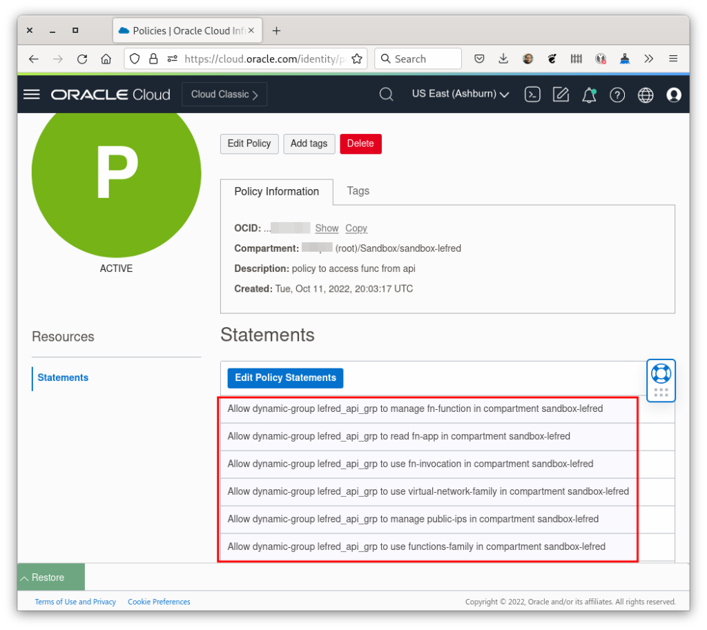Open the browser downloads arrow icon
Viewport: 707px width, 630px height.
(503, 59)
